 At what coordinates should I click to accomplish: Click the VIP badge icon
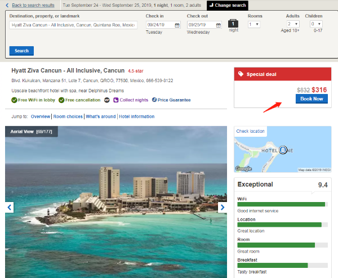click(x=107, y=100)
